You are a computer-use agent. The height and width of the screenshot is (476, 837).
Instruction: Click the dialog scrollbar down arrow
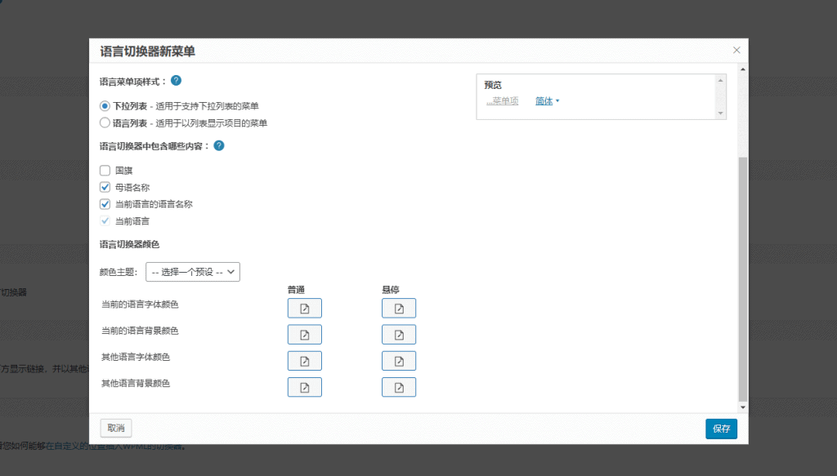click(x=742, y=407)
